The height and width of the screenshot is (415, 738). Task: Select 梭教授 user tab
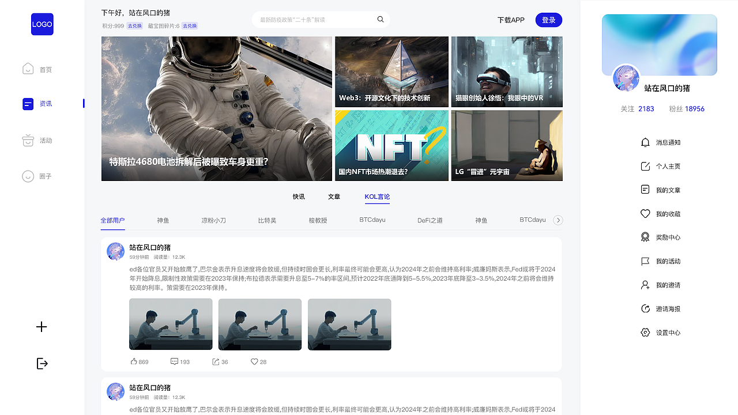coord(318,220)
